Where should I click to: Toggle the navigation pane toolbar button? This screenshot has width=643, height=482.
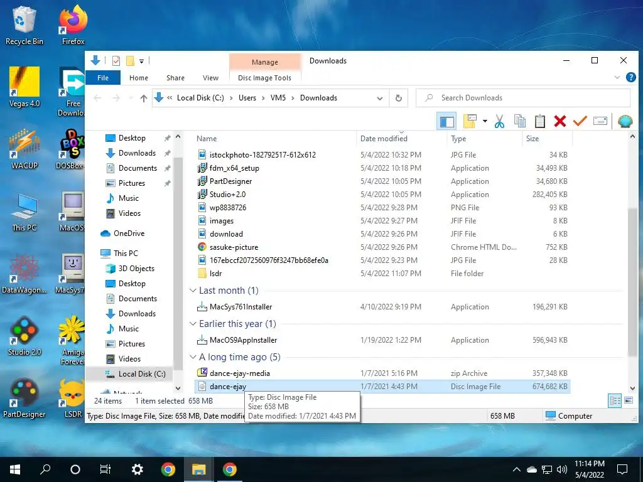pos(446,121)
